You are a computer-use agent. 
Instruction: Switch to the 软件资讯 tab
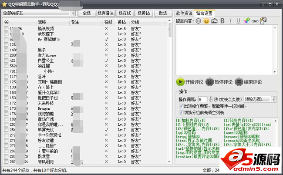point(184,13)
